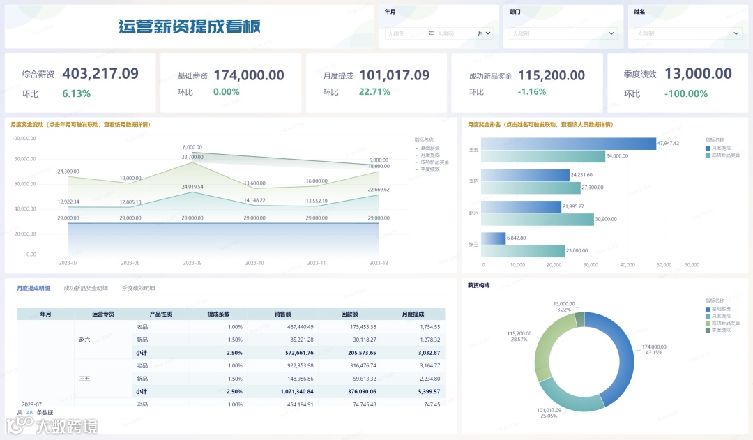Toggle 月度提成 in the line chart legend
This screenshot has width=753, height=440.
pyautogui.click(x=427, y=155)
